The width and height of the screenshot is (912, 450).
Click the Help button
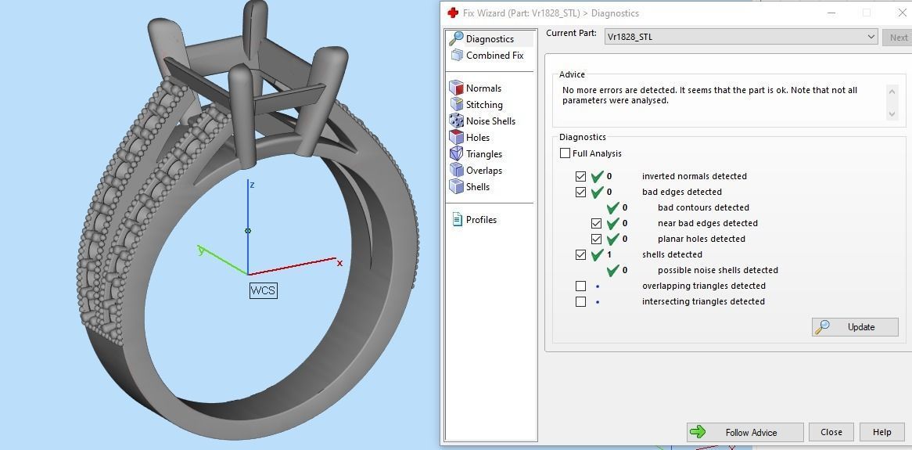(881, 432)
